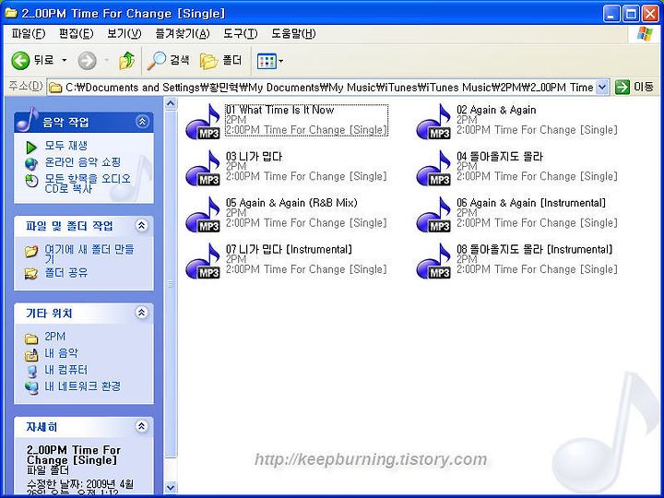Click the Back arrow button

tap(20, 61)
